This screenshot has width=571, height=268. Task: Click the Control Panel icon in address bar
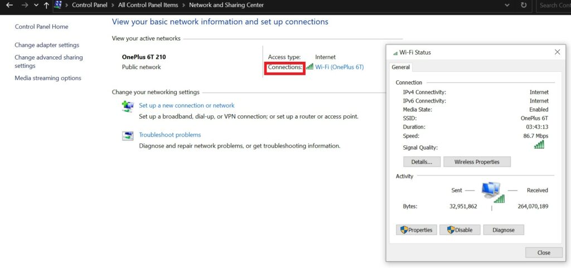57,4
